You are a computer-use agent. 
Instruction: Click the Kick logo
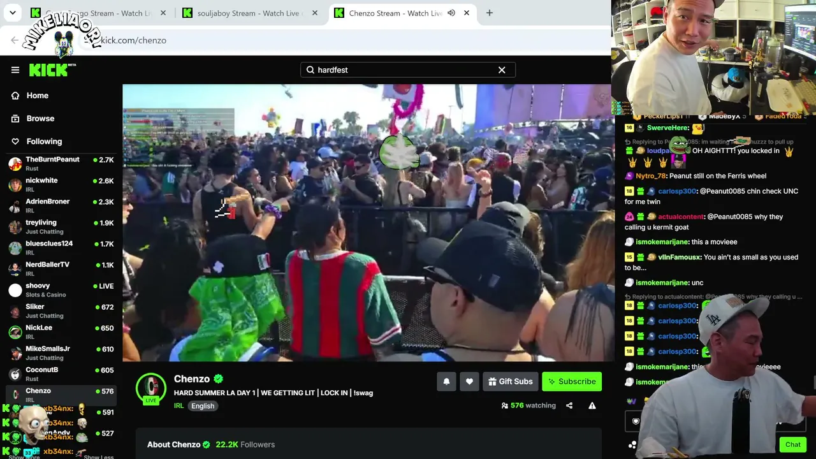point(51,69)
